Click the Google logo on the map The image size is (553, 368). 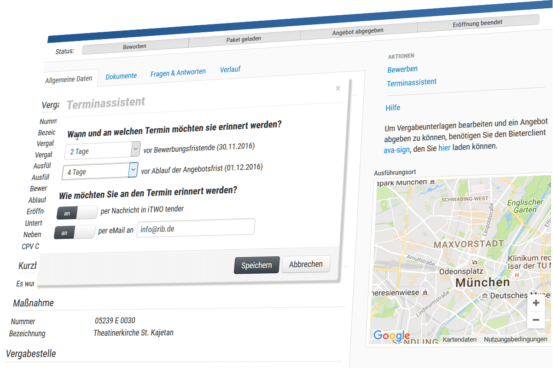(x=391, y=335)
